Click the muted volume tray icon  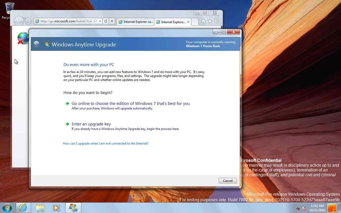304,208
